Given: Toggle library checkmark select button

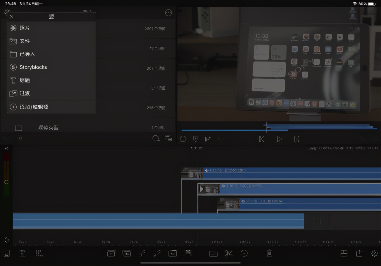Looking at the screenshot, I should coord(8,138).
